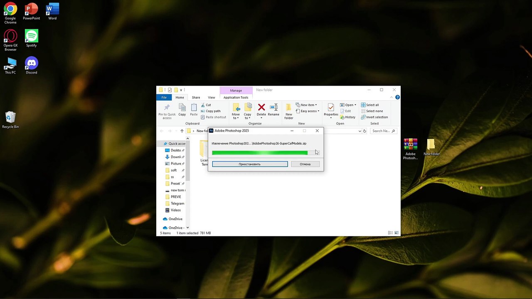The height and width of the screenshot is (299, 532).
Task: Click the Up one level arrow
Action: 182,131
